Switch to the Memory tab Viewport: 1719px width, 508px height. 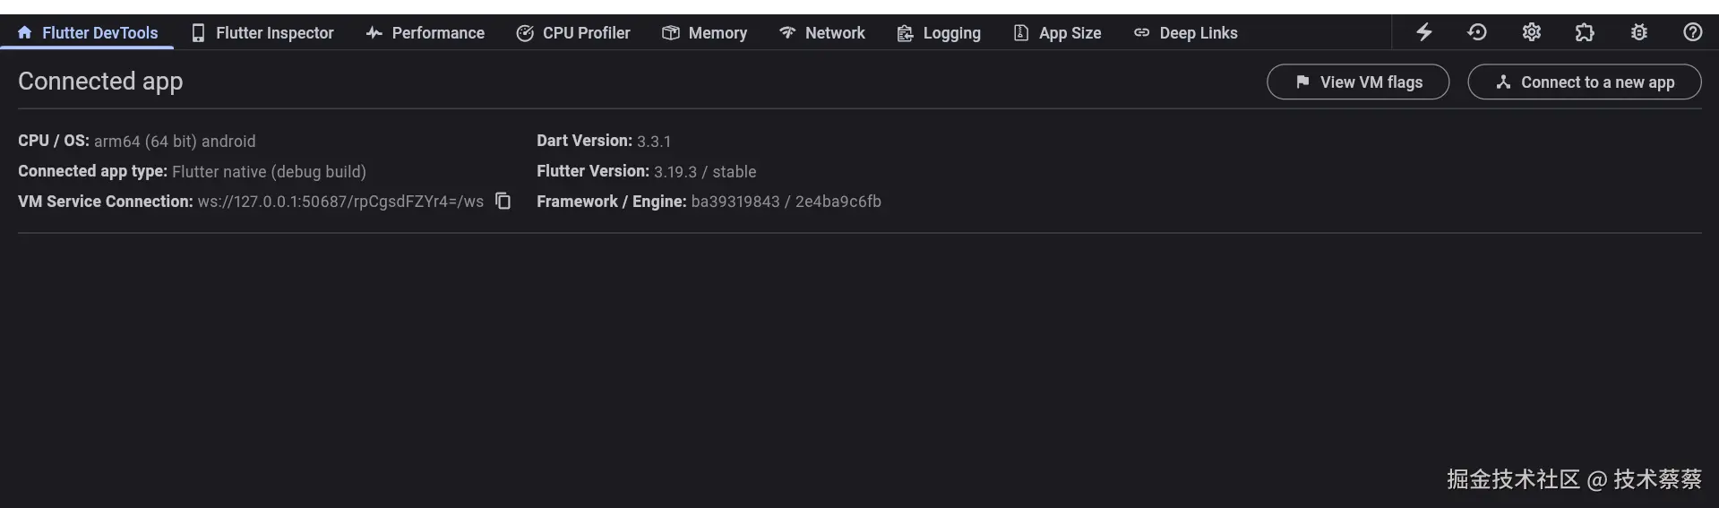click(705, 33)
